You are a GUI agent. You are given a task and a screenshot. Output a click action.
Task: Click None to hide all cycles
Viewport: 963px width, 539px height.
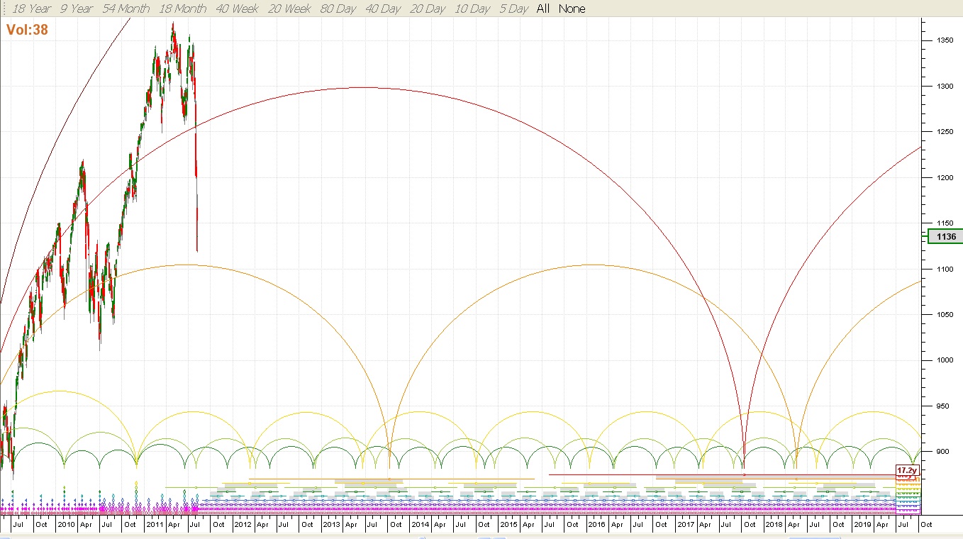pos(572,9)
